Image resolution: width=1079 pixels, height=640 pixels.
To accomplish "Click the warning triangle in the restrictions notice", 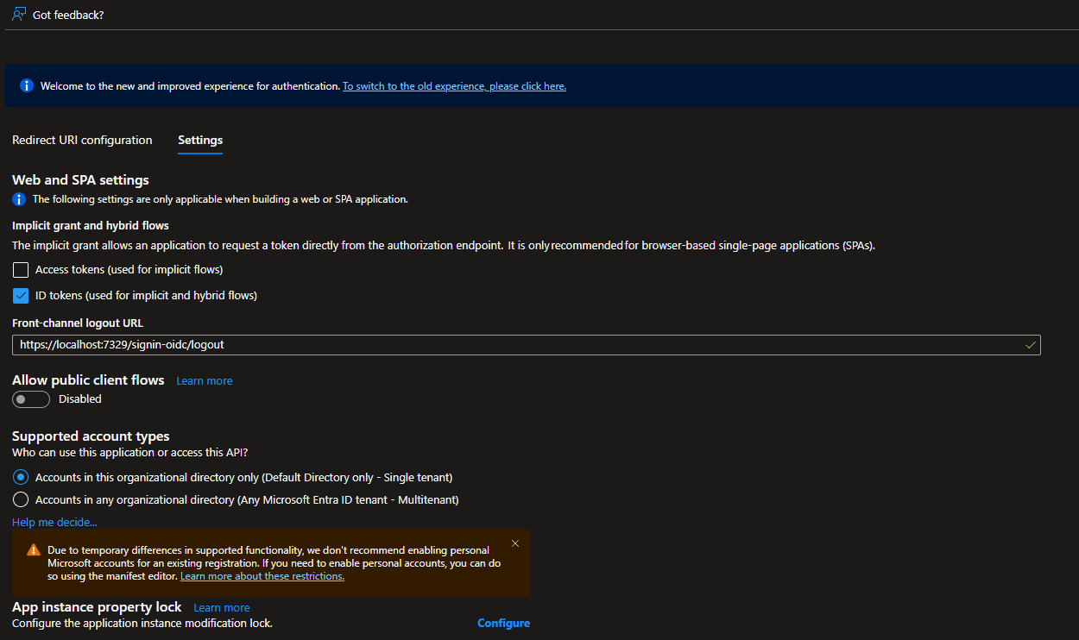I will point(35,549).
